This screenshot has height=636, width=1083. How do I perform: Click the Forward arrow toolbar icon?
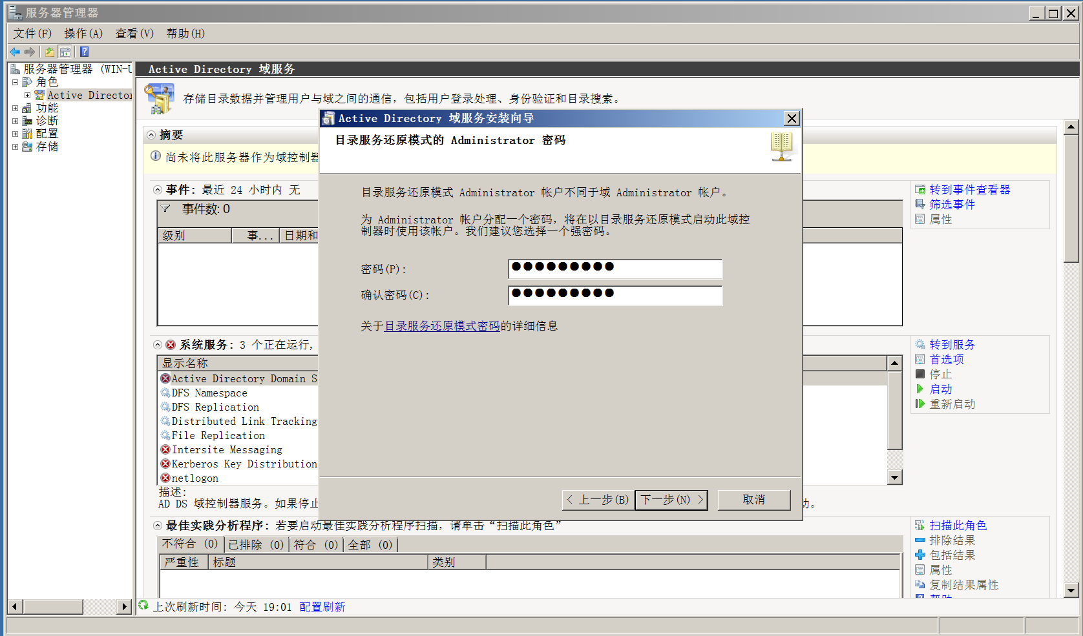tap(30, 52)
